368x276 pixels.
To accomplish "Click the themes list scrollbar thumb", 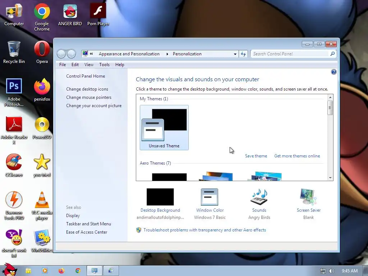I will point(330,108).
